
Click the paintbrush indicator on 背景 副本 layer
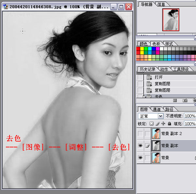(147, 146)
